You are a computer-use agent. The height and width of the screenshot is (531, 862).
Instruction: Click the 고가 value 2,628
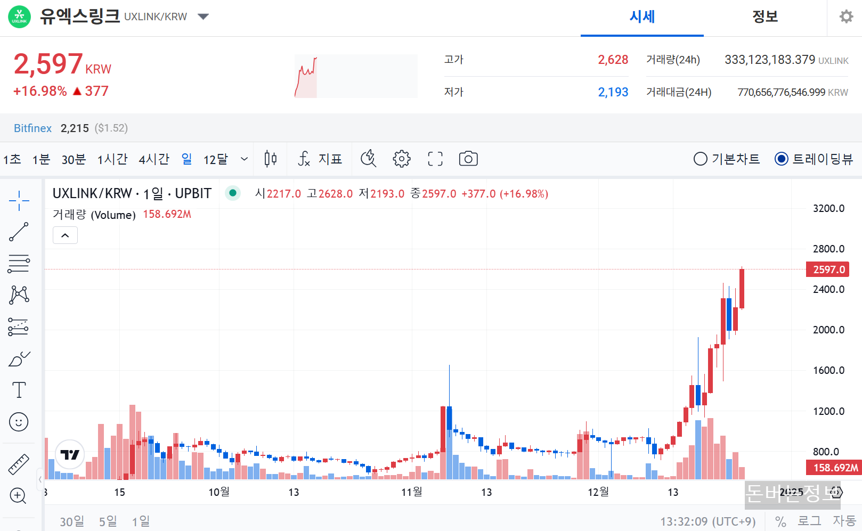[x=613, y=60]
